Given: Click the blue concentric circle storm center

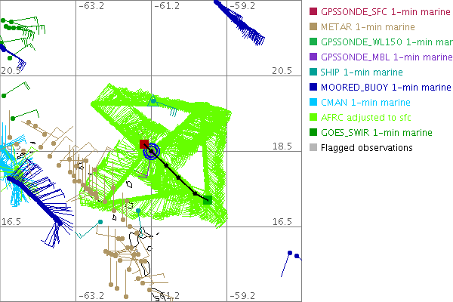Looking at the screenshot, I should pos(153,152).
